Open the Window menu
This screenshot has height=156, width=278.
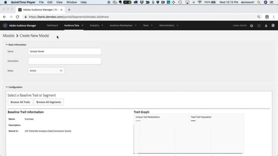(72, 2)
